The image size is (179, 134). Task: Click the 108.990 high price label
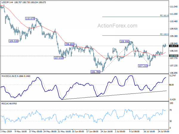124,41
